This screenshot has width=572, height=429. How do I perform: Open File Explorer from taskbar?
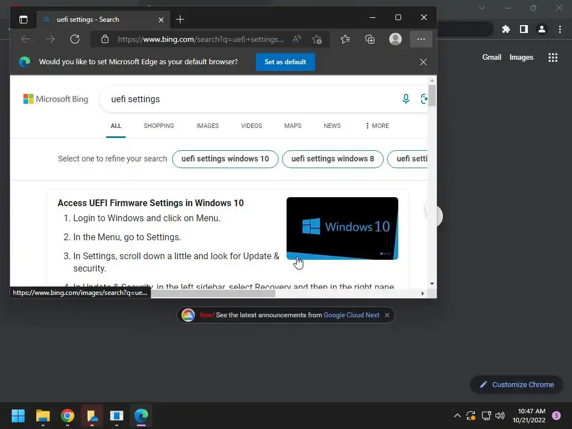tap(42, 416)
